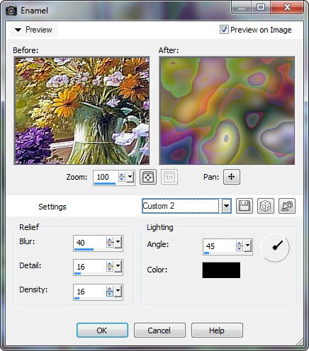
Task: Click the Pan navigate cross-arrows icon
Action: click(x=232, y=177)
